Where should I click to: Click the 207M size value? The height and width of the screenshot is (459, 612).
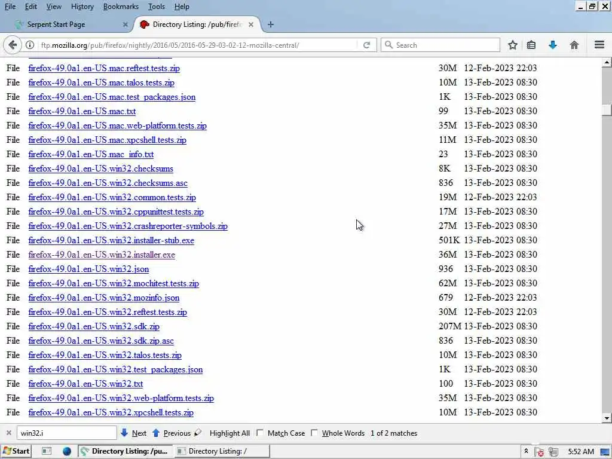pyautogui.click(x=449, y=326)
